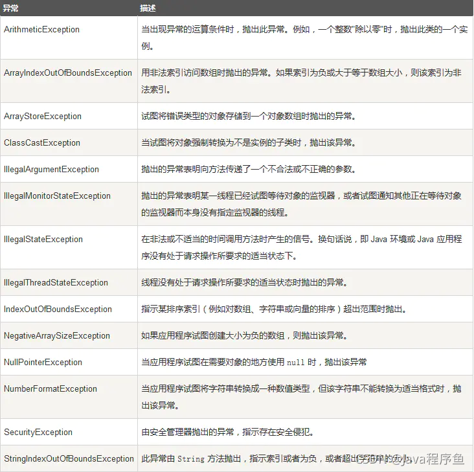Click the description starting 当出现异常的运算条件时
The height and width of the screenshot is (472, 474).
304,38
